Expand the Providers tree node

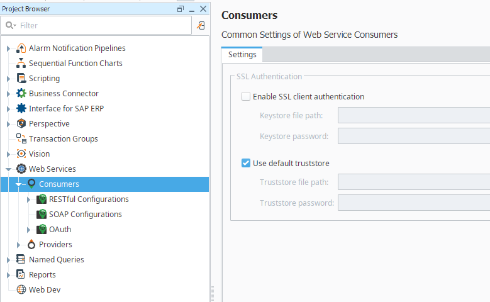[18, 245]
